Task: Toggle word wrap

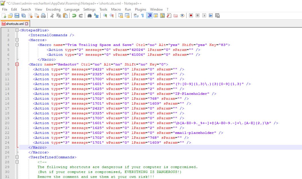Action: (136, 16)
